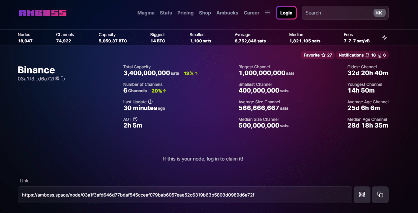Click the Average 6,752,846 sats stat

tap(250, 38)
